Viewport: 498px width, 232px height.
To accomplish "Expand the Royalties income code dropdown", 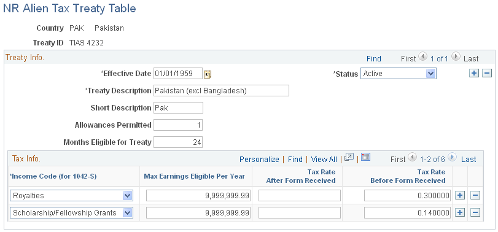I will click(x=127, y=196).
